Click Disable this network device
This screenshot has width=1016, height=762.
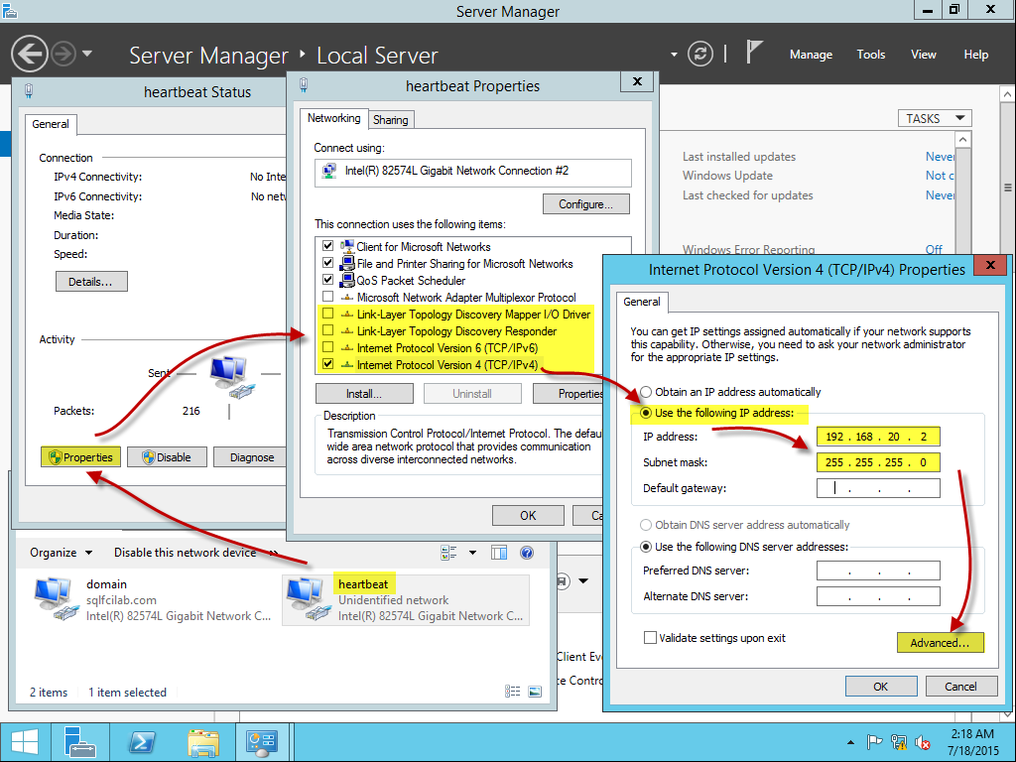(186, 553)
